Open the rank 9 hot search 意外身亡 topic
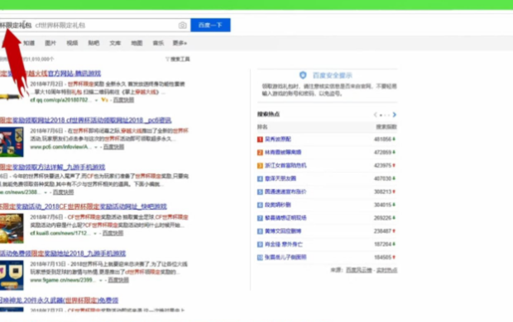This screenshot has height=322, width=513. point(284,244)
